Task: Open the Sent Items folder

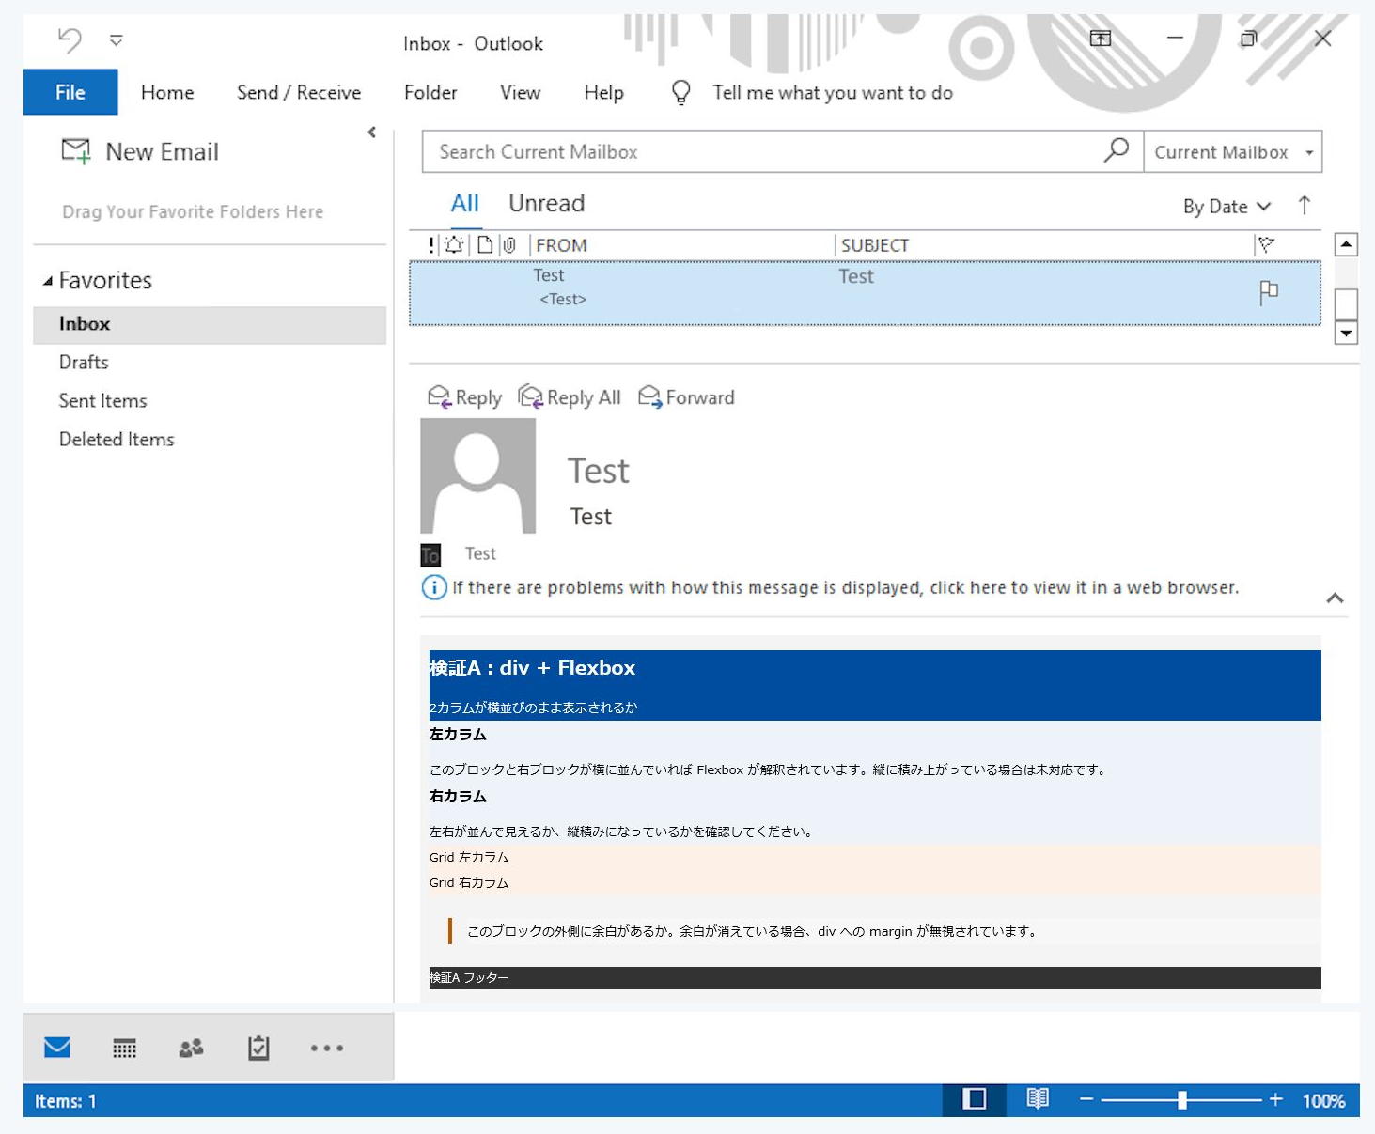Action: click(x=103, y=401)
